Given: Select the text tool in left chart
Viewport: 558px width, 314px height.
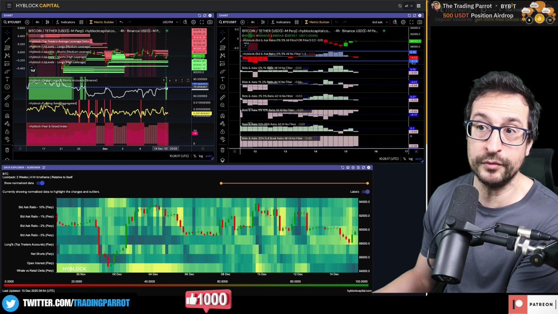Looking at the screenshot, I should 7,79.
